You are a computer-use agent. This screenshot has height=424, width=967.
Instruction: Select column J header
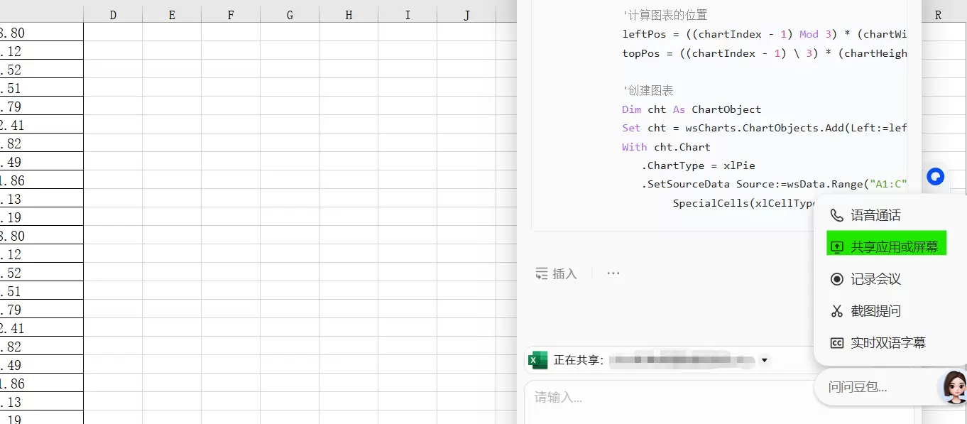tap(466, 15)
